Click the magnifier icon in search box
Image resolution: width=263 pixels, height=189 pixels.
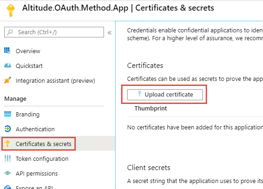point(10,32)
